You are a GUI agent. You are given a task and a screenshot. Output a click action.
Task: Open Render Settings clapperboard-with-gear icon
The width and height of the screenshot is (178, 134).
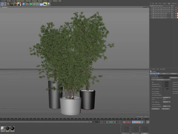tap(19, 4)
